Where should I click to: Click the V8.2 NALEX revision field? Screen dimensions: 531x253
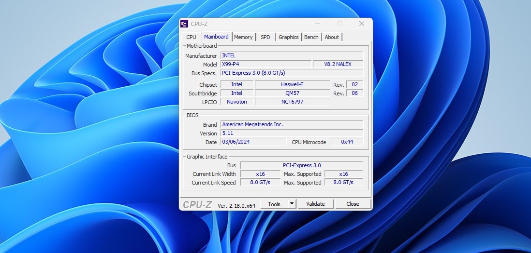[338, 64]
